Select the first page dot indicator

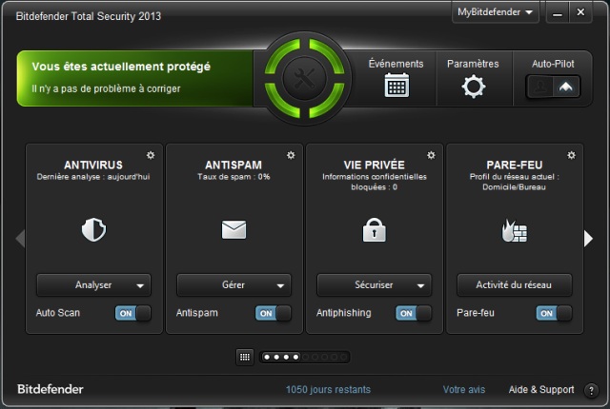(267, 357)
